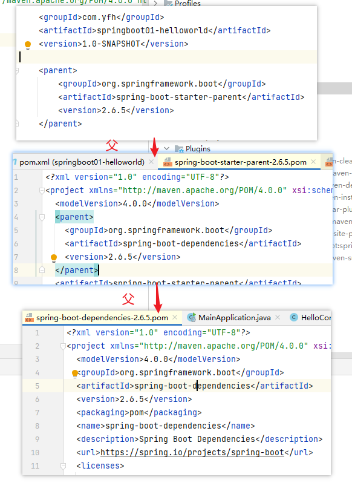Click line number 3 in starter-parent pom gutter
352x497 pixels.
(16, 203)
